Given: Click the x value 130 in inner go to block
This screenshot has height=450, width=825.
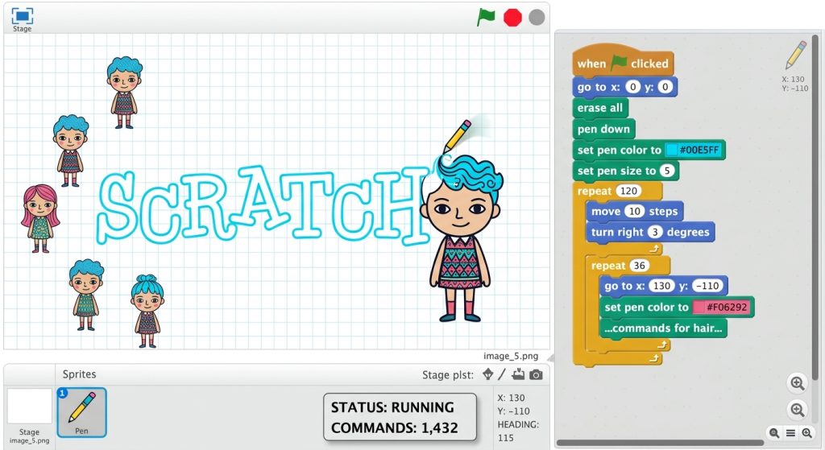Looking at the screenshot, I should (661, 286).
